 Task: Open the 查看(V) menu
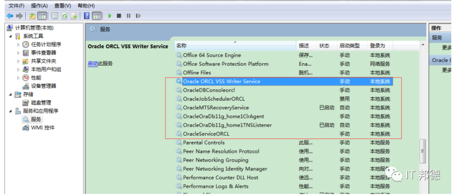(62, 5)
